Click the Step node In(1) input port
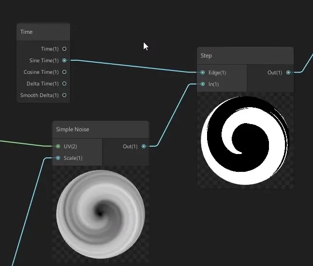313x266 pixels. tap(203, 84)
